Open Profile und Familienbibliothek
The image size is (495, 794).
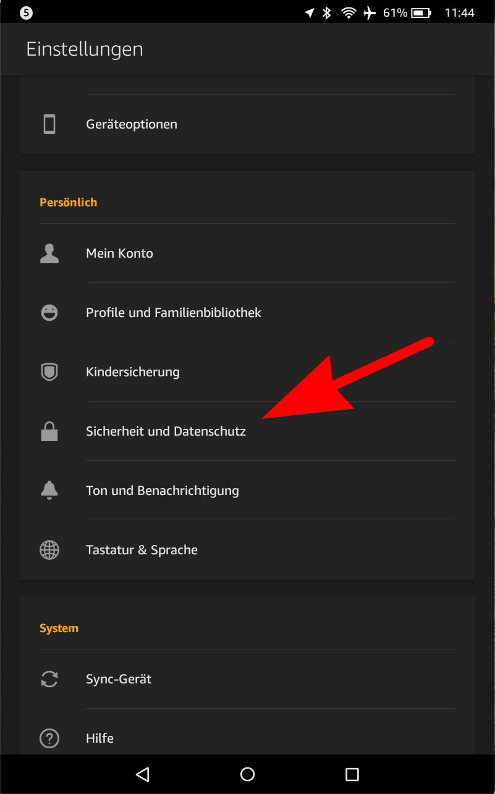coord(247,313)
